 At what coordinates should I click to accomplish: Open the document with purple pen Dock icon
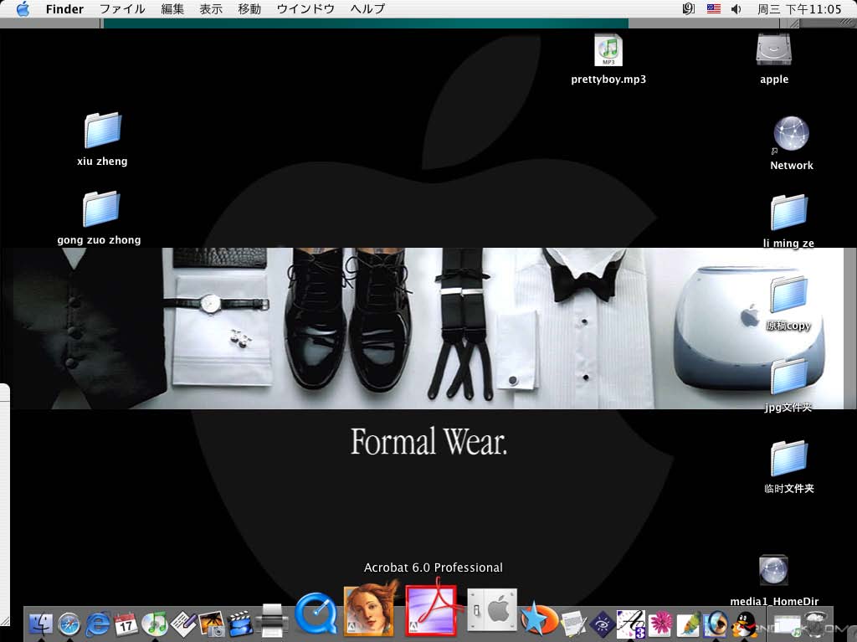click(183, 624)
